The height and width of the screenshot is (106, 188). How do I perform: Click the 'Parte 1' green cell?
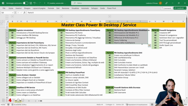pos(12,30)
